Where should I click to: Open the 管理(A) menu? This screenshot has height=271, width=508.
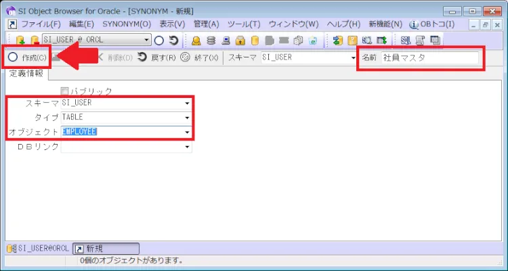207,24
